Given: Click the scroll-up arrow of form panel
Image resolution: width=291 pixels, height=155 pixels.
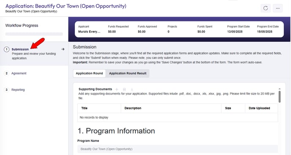Looking at the screenshot, I should 280,89.
